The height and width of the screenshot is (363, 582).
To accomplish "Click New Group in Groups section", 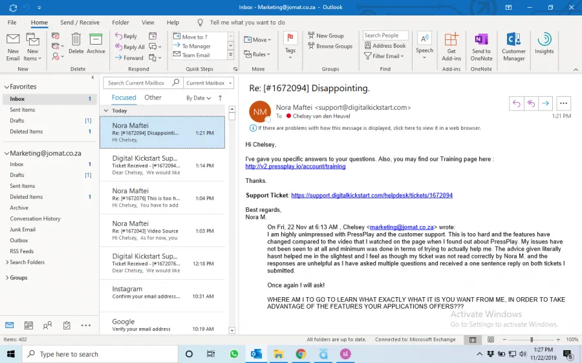I will (x=325, y=36).
